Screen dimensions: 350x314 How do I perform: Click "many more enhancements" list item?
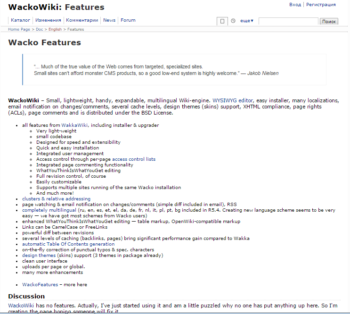[52, 273]
